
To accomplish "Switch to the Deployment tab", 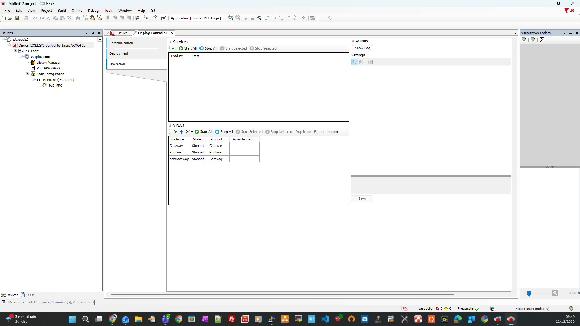I will (x=119, y=53).
